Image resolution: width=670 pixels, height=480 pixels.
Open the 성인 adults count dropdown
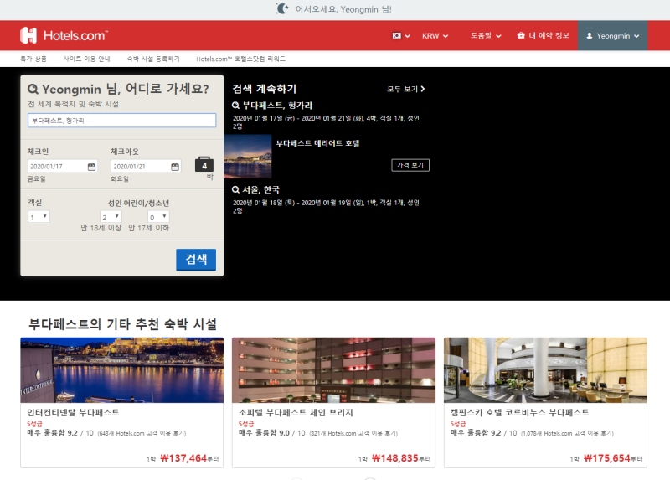pyautogui.click(x=111, y=217)
